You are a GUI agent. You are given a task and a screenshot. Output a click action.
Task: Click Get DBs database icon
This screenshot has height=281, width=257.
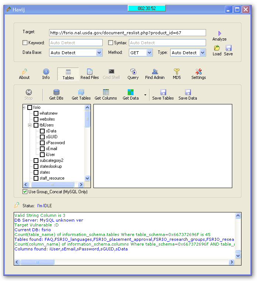[56, 92]
